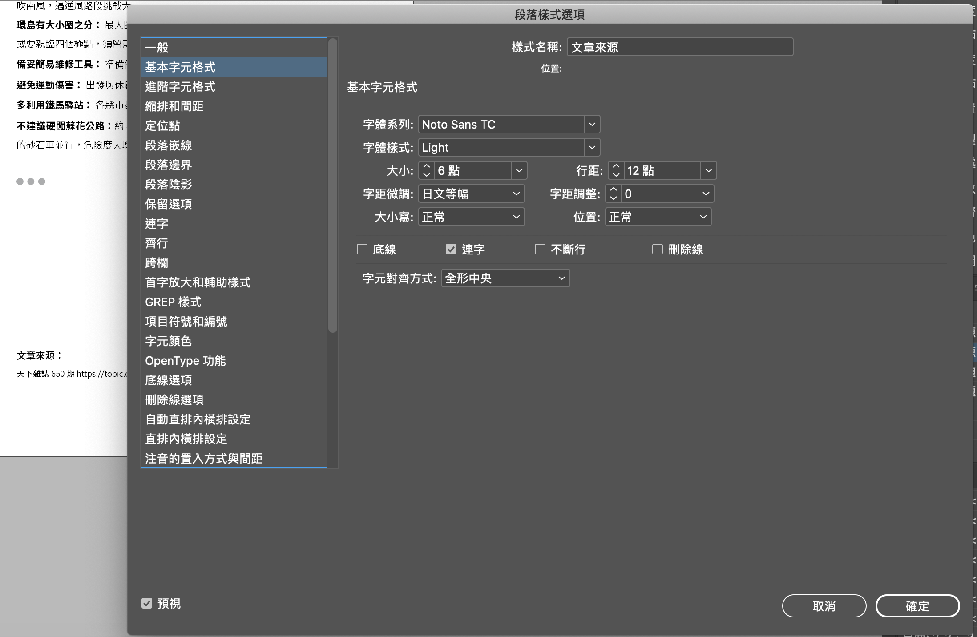Screen dimensions: 977x637
Task: Click the 確定 OK button
Action: (x=917, y=606)
